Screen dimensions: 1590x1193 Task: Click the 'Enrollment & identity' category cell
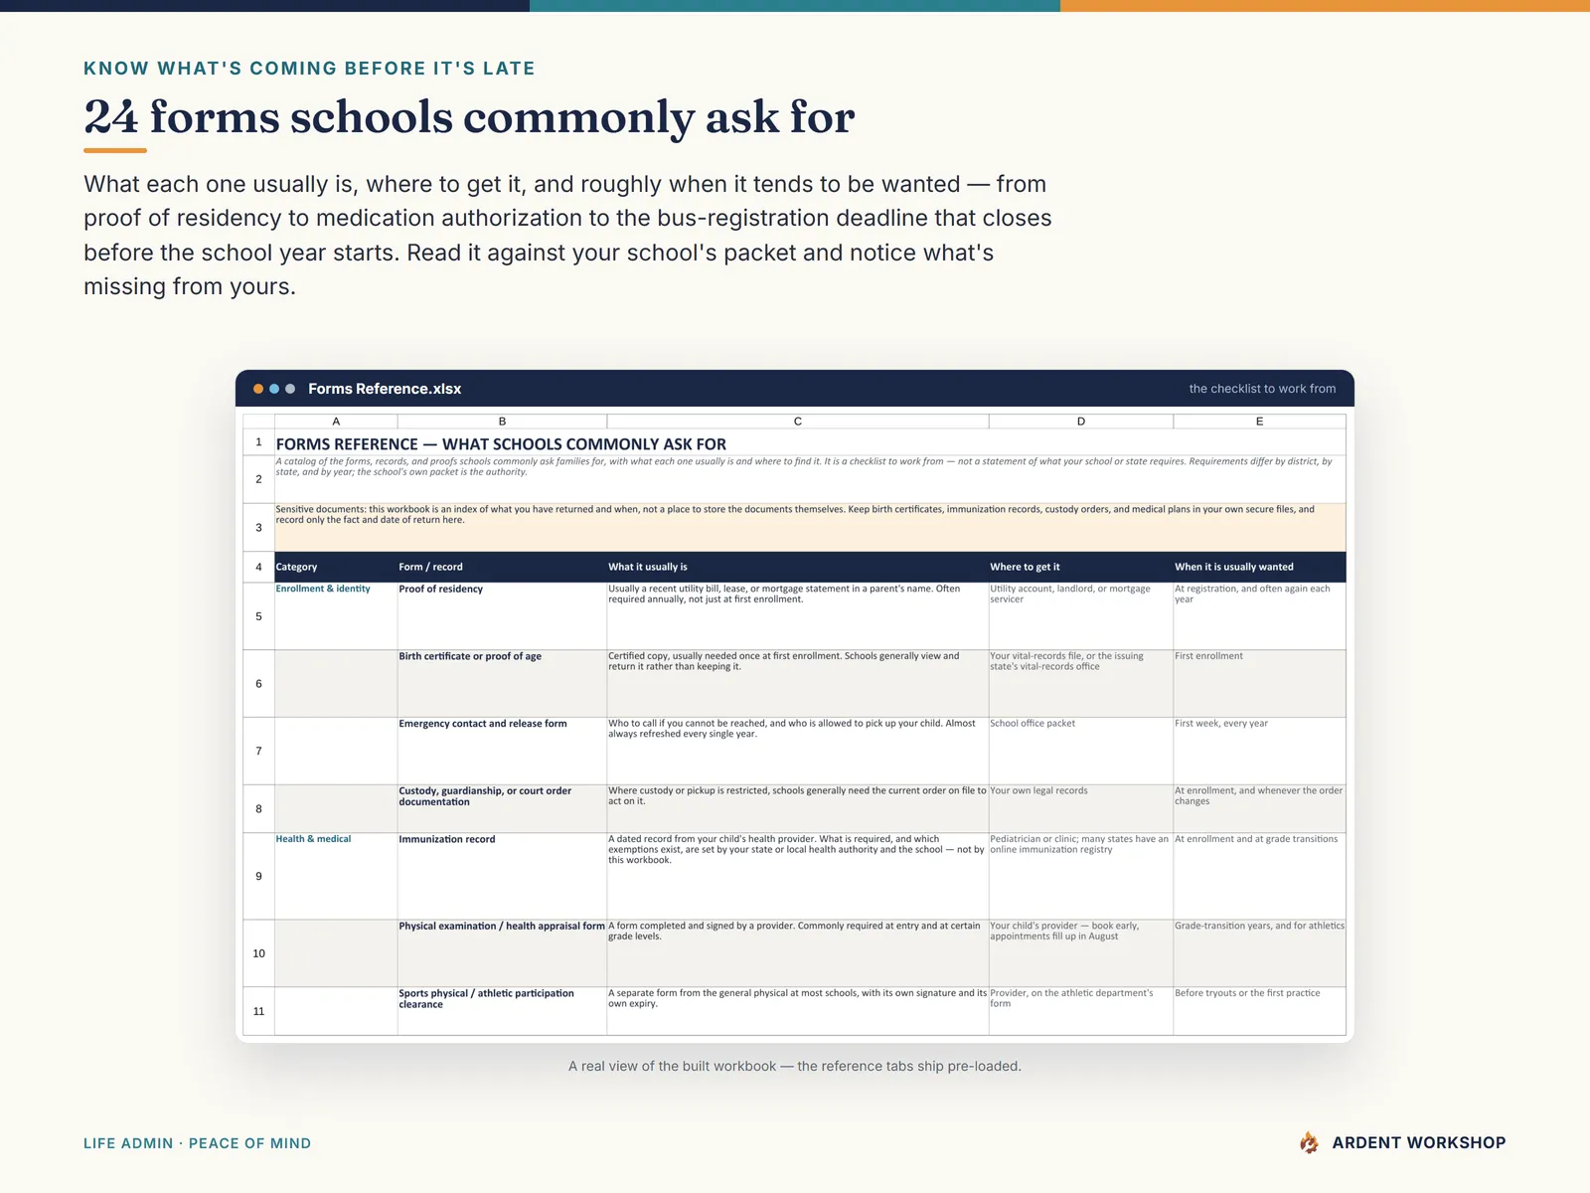(x=336, y=616)
